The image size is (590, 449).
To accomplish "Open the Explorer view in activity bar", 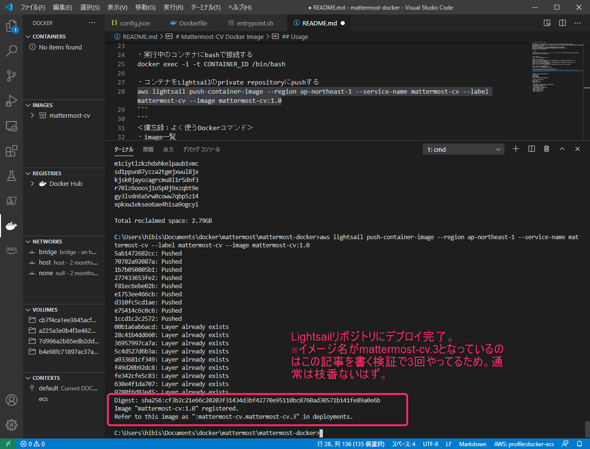I will pos(12,26).
